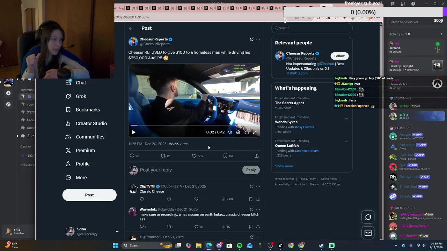Expand the Discord Activity section
This screenshot has width=447, height=251.
coord(441,34)
